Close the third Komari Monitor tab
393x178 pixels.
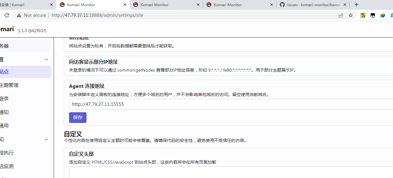[198, 5]
